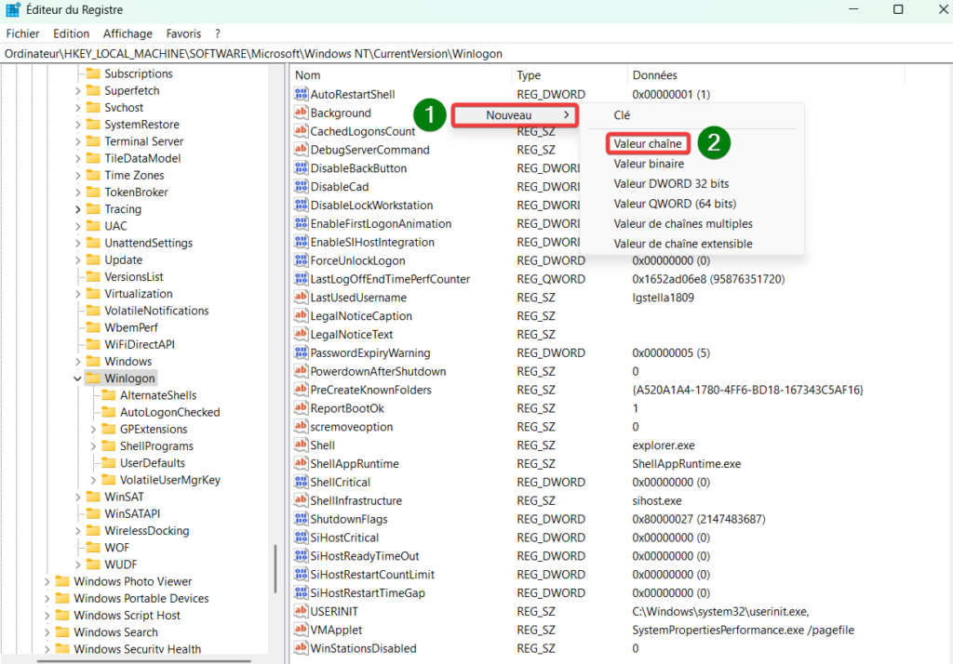Click the WinStationsDisabled value icon
The image size is (953, 664).
coord(301,648)
